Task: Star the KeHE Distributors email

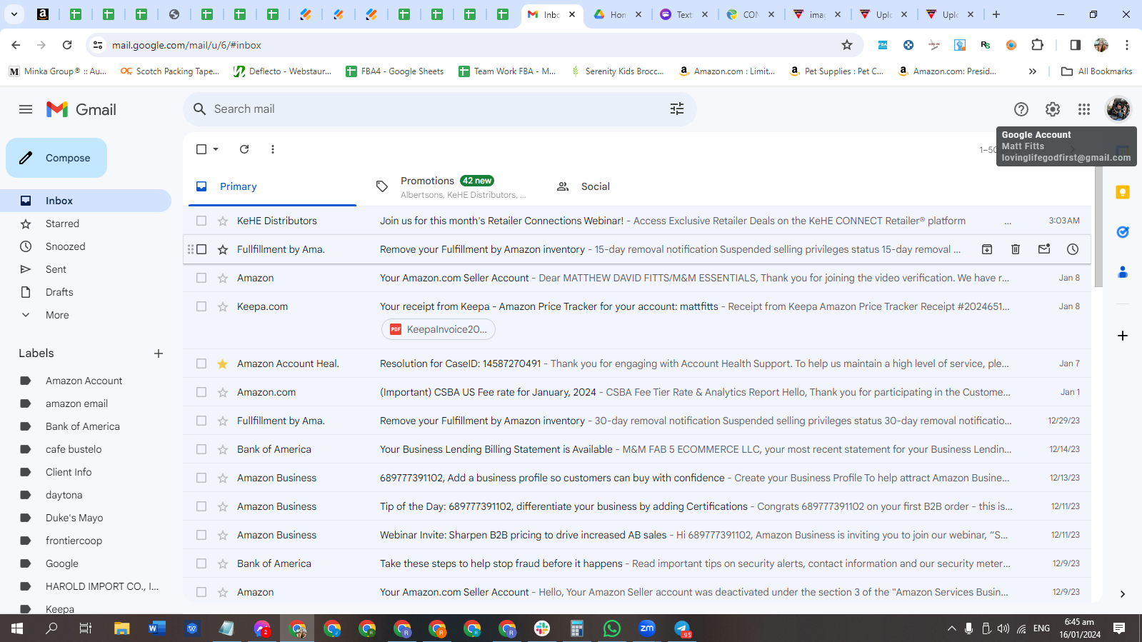Action: click(223, 221)
